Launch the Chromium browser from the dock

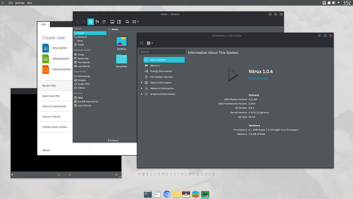click(167, 194)
